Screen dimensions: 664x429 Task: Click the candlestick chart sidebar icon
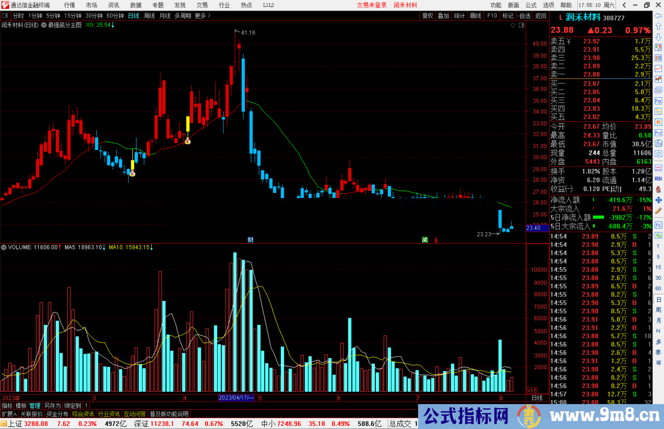[658, 79]
